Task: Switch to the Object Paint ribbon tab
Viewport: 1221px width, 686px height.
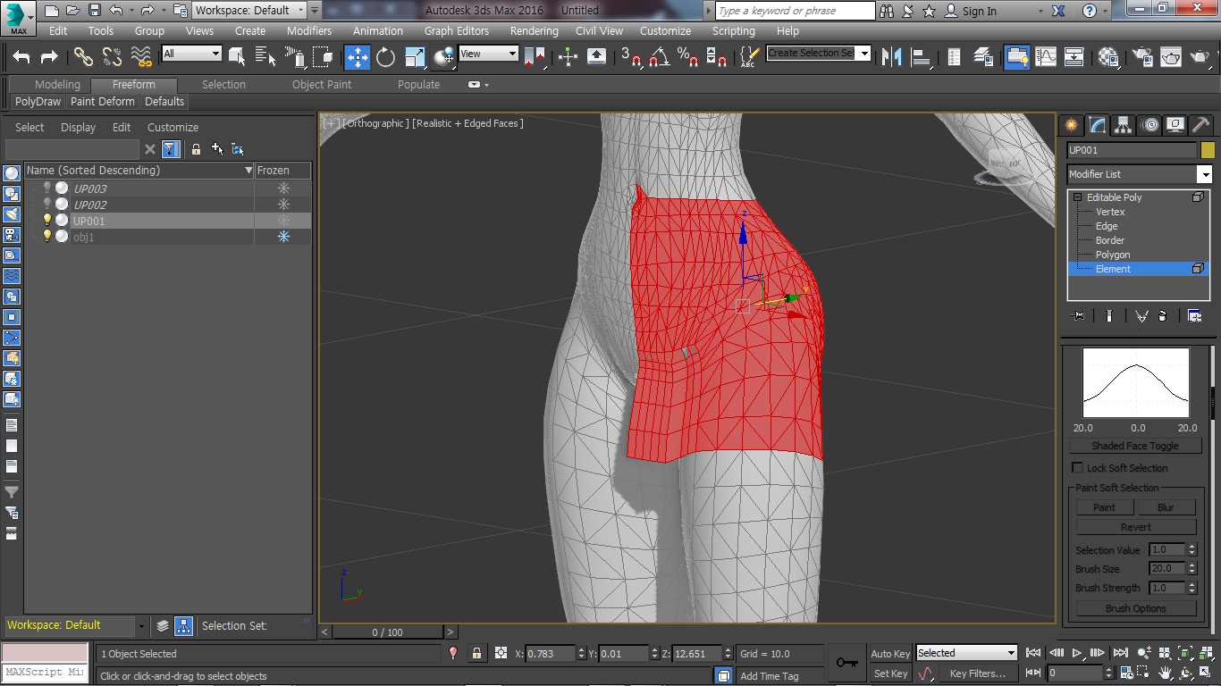Action: [x=322, y=85]
